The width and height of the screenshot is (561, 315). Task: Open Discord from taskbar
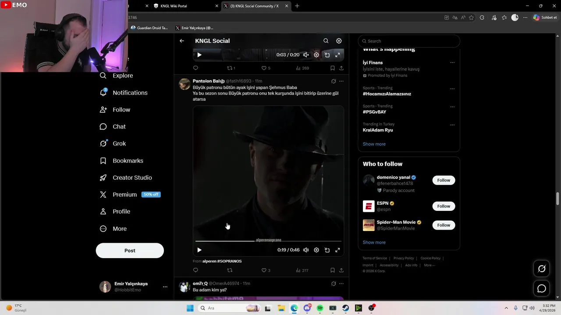click(307, 308)
